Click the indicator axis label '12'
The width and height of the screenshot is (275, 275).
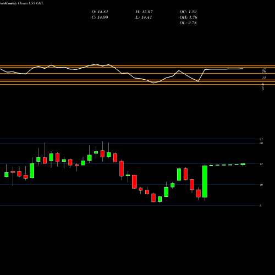point(264,78)
